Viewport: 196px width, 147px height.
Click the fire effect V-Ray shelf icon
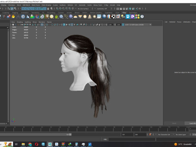click(13, 17)
